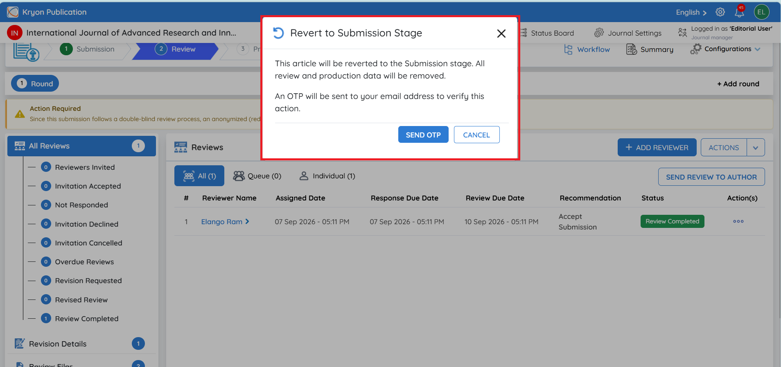Click the Summary document icon

[631, 50]
